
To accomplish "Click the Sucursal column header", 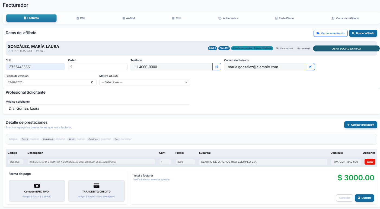I will point(205,153).
